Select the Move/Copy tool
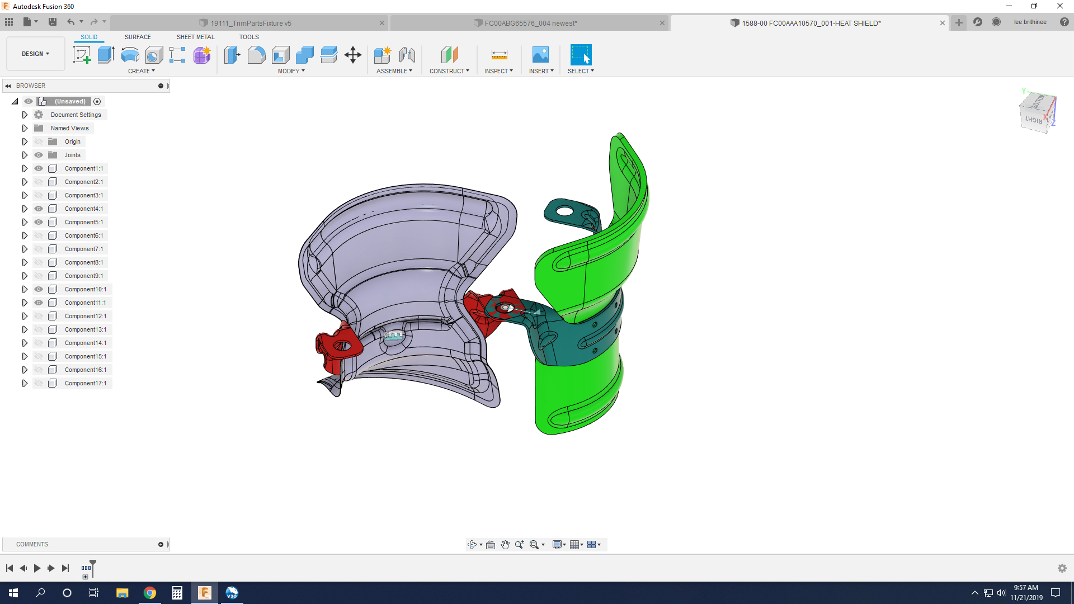 352,55
